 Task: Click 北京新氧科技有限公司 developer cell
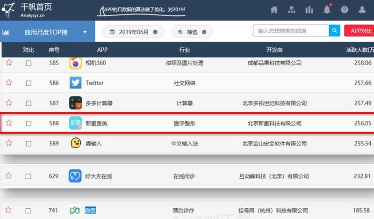pos(274,123)
